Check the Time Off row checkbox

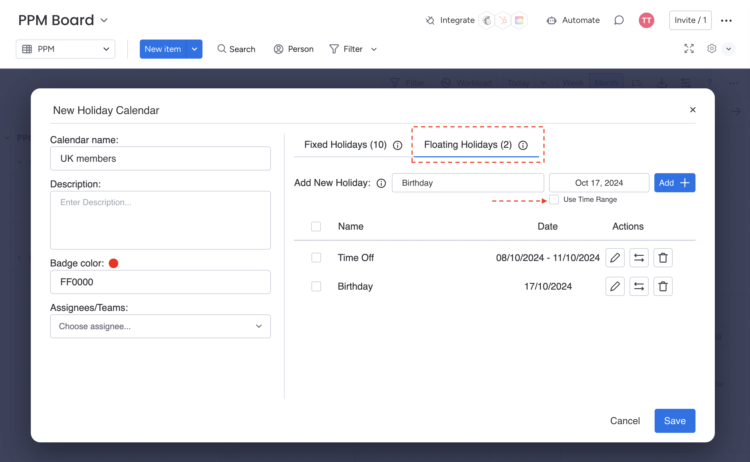click(316, 257)
